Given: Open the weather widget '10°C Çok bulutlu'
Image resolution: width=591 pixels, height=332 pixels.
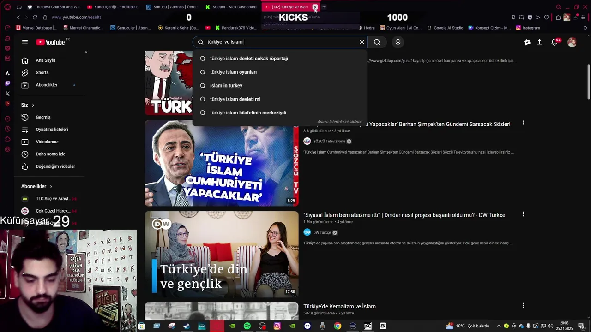Looking at the screenshot, I should tap(468, 326).
